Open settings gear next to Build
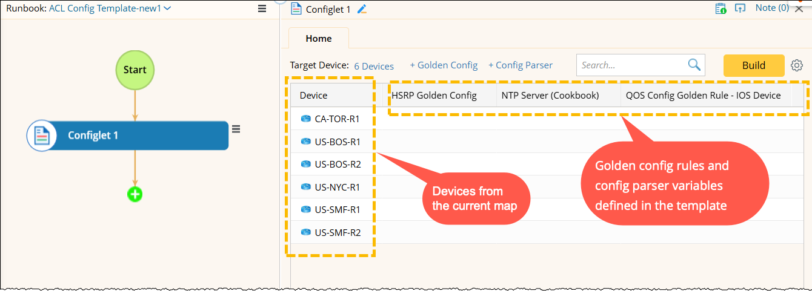812x291 pixels. point(797,65)
